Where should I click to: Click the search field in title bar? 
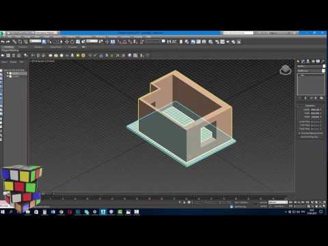237,33
